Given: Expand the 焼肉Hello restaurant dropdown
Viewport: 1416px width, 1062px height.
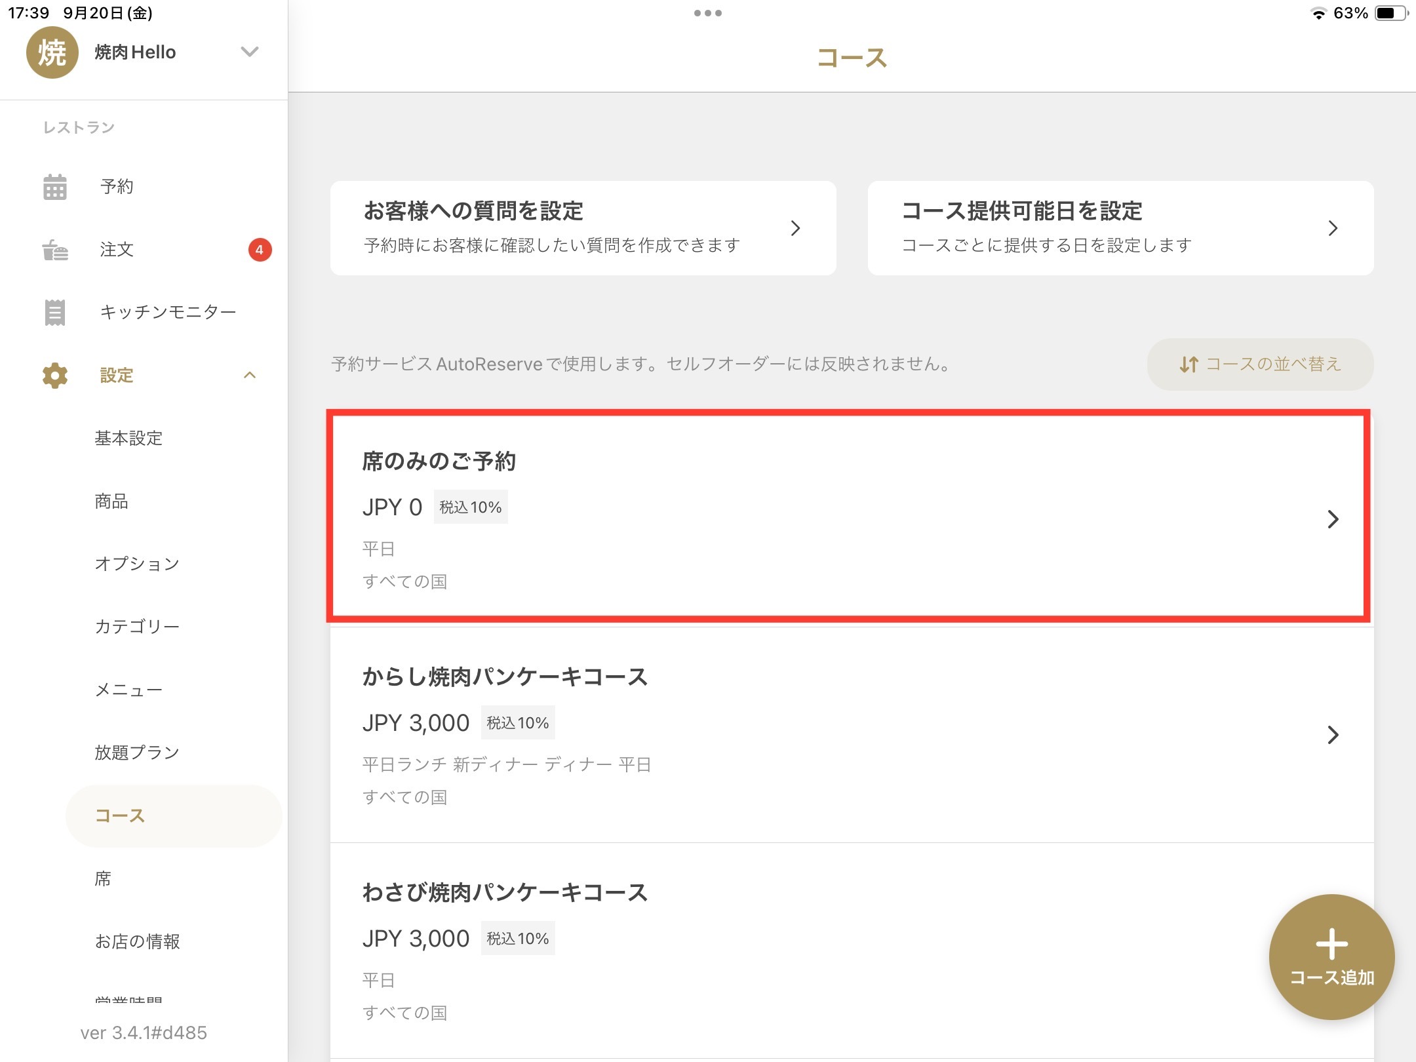Looking at the screenshot, I should click(x=249, y=52).
